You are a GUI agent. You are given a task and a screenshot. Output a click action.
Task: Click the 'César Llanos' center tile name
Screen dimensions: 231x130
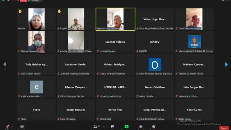194,110
